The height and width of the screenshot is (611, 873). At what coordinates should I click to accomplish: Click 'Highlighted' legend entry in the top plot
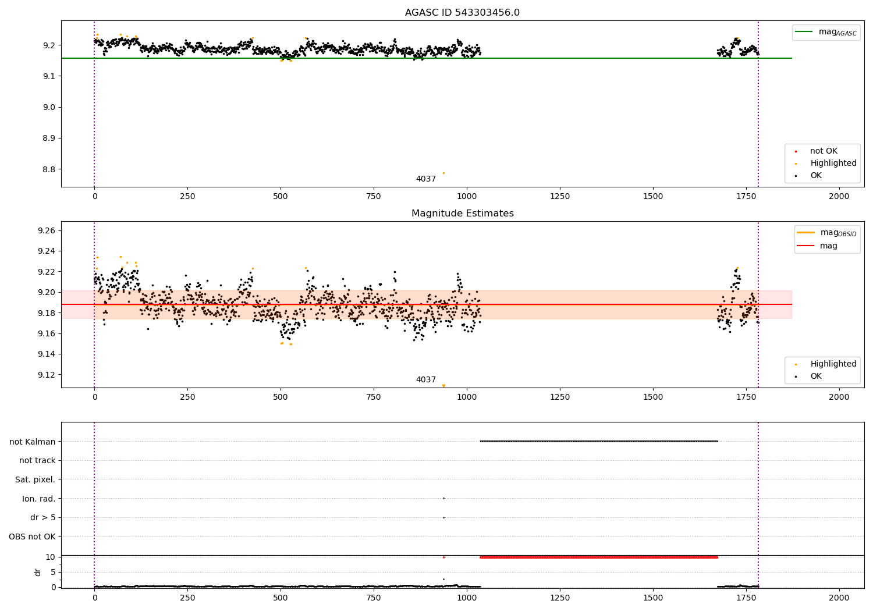[x=825, y=164]
